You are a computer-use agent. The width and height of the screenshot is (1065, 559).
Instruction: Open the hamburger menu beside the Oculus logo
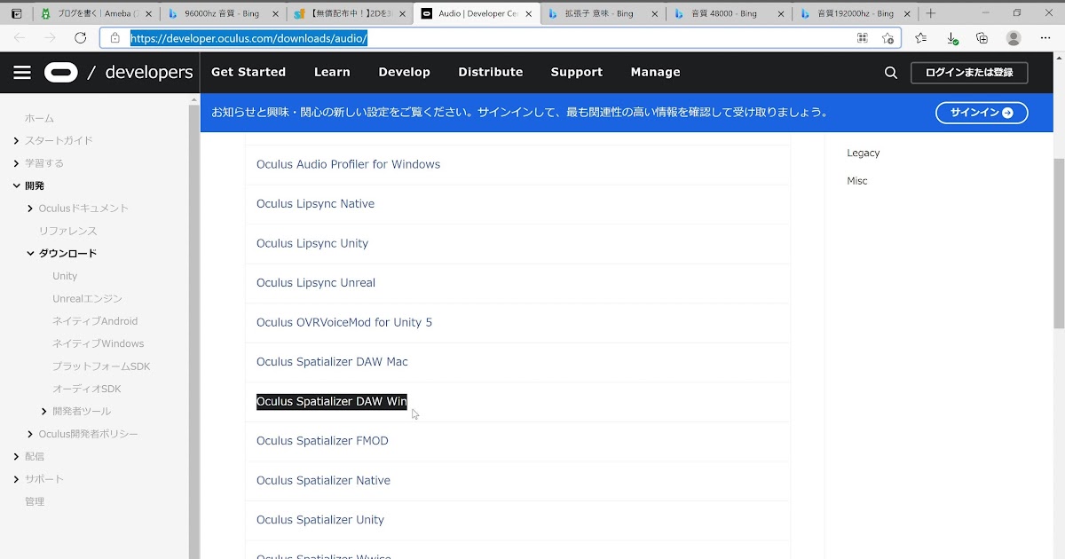[x=22, y=73]
